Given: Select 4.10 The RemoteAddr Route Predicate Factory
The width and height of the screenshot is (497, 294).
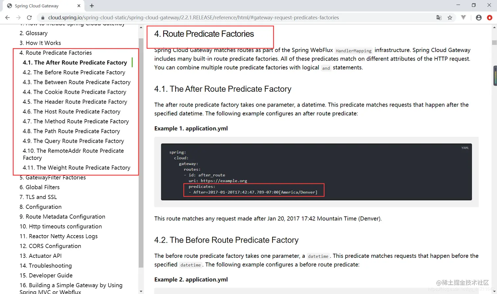Looking at the screenshot, I should point(73,154).
